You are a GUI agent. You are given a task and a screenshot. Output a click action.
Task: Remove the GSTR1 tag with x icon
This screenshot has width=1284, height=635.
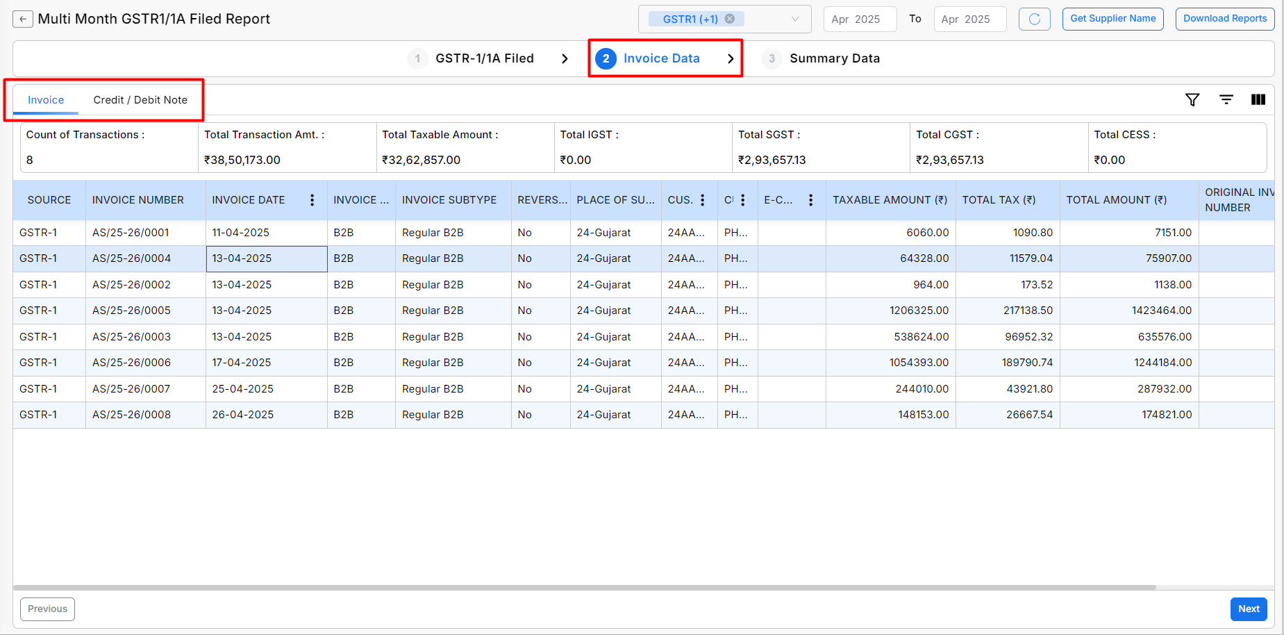(x=730, y=19)
